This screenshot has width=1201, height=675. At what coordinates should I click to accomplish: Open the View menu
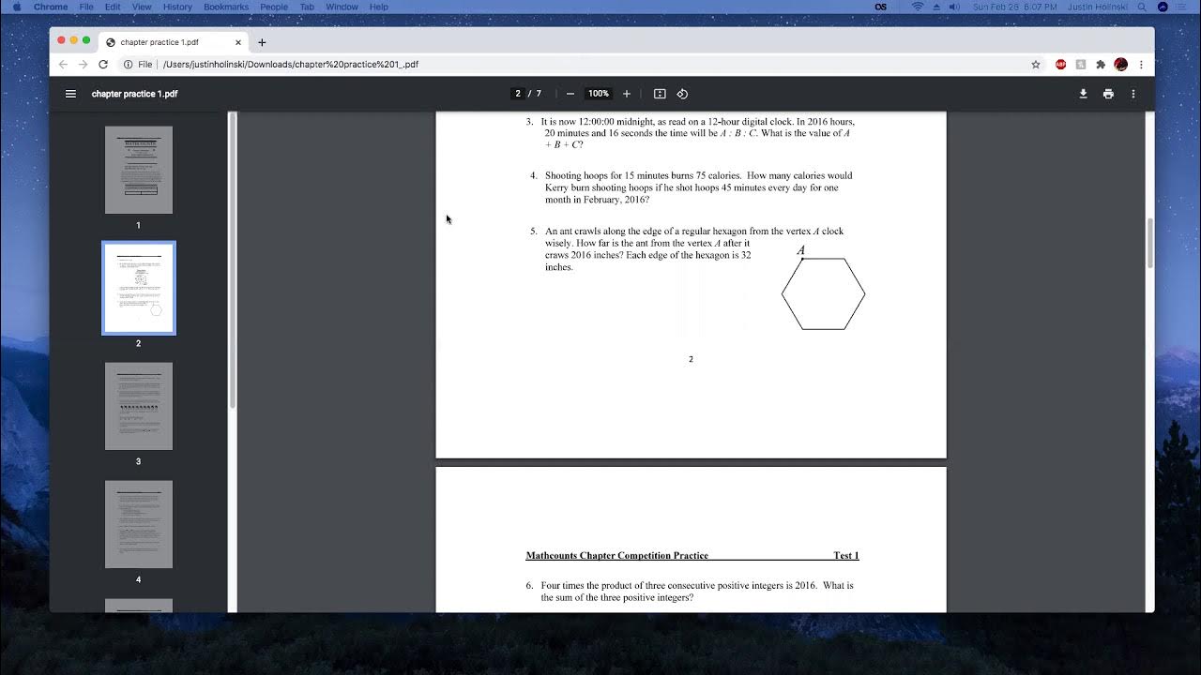[142, 7]
